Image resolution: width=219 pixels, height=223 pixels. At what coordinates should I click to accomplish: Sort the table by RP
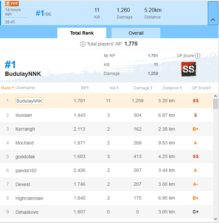click(x=85, y=88)
